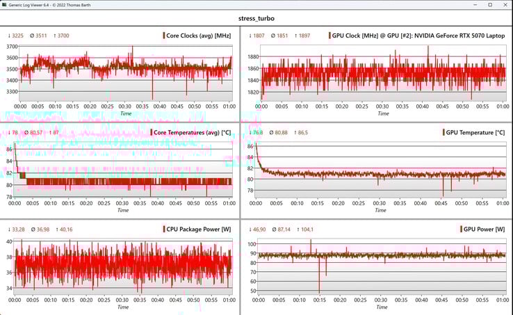Click the Time axis label under GPU Clock chart
Screen dimensions: 513x315
click(382, 113)
